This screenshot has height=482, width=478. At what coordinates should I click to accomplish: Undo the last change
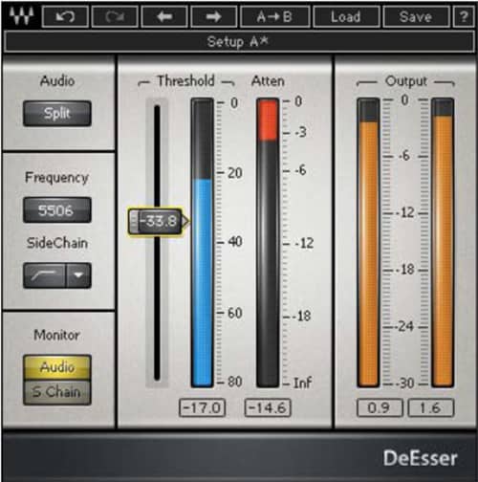65,16
